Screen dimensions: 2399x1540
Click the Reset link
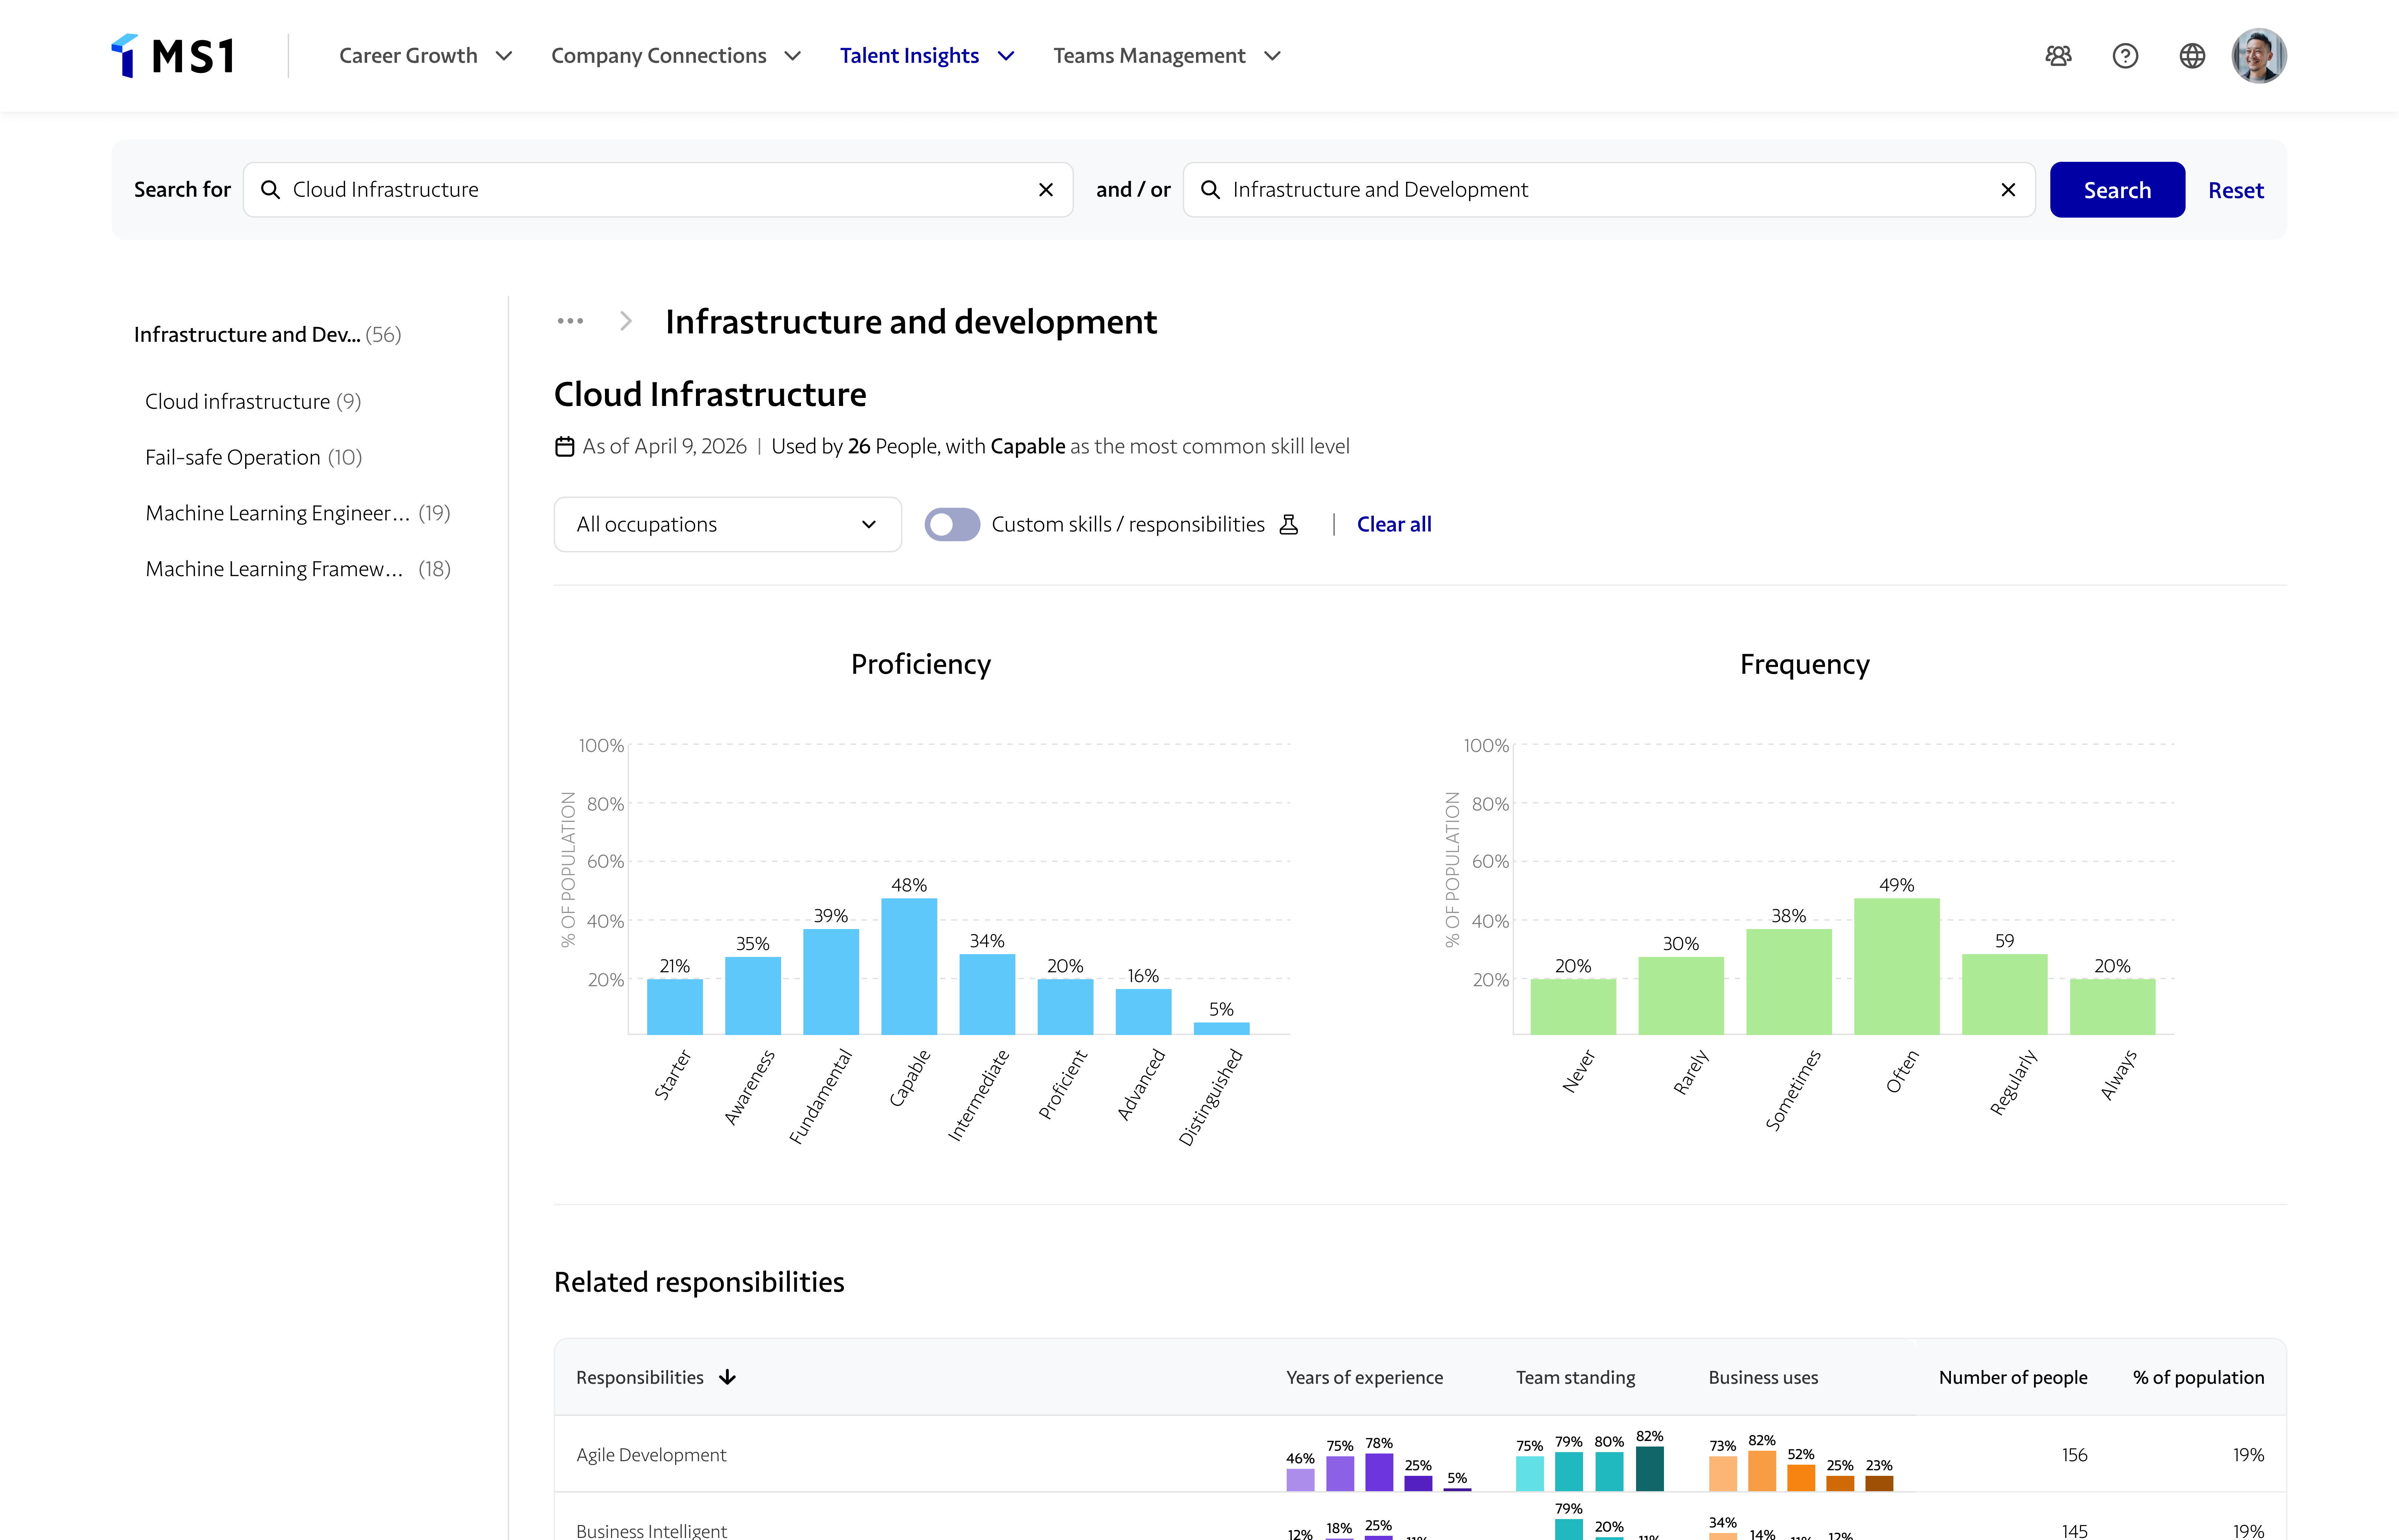pyautogui.click(x=2236, y=190)
